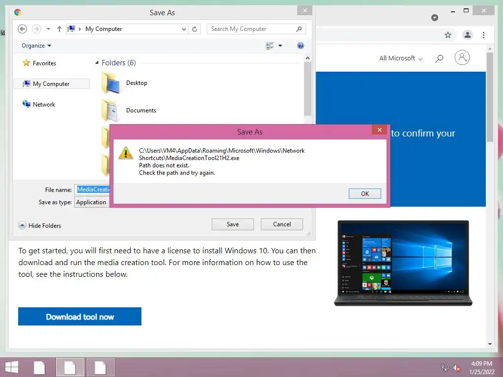Click the Chrome icon in the dialog title bar
The height and width of the screenshot is (377, 503).
pyautogui.click(x=18, y=12)
